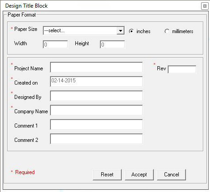Screen dimensions: 210x192
Task: Click the Project Name text field
Action: 96,67
